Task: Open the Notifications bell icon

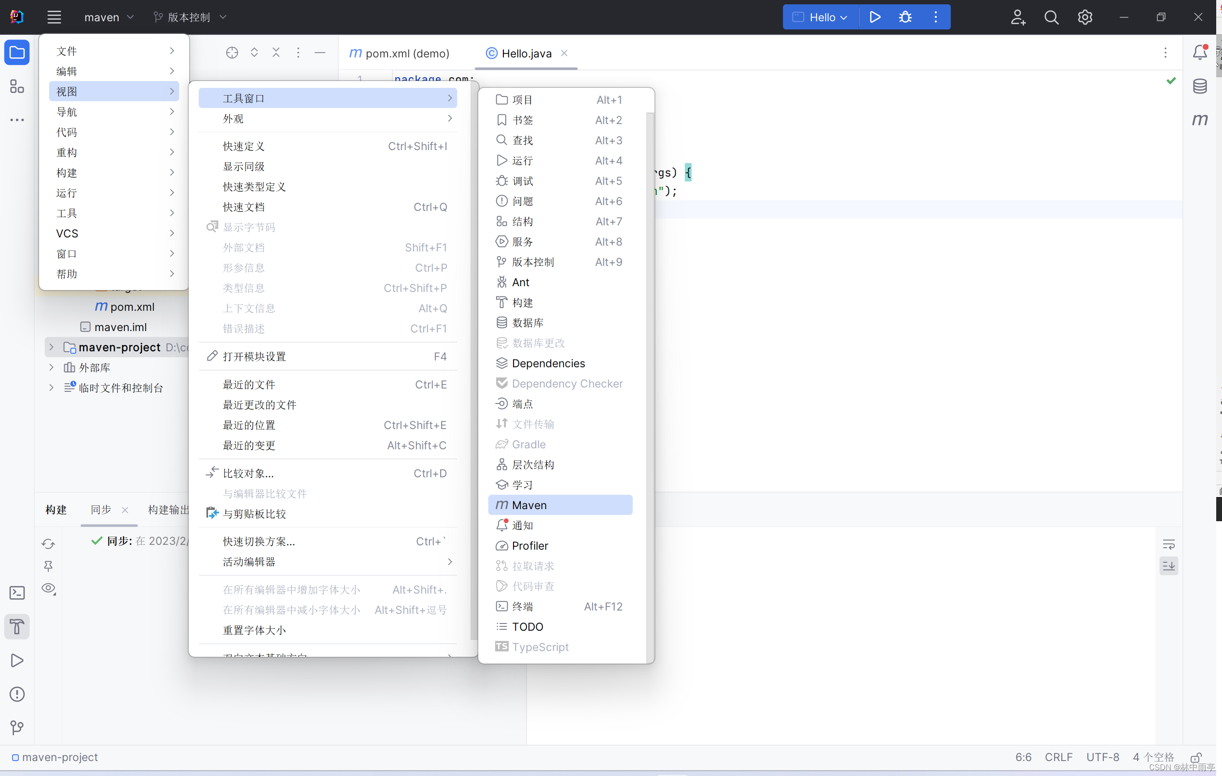Action: (1200, 52)
